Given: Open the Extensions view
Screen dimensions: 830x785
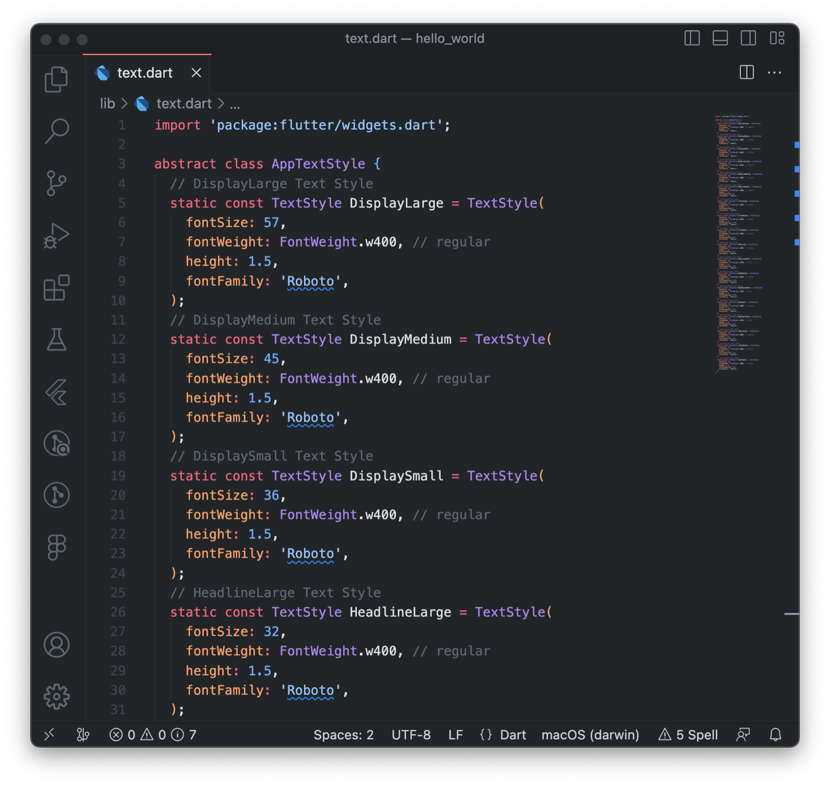Looking at the screenshot, I should point(56,288).
